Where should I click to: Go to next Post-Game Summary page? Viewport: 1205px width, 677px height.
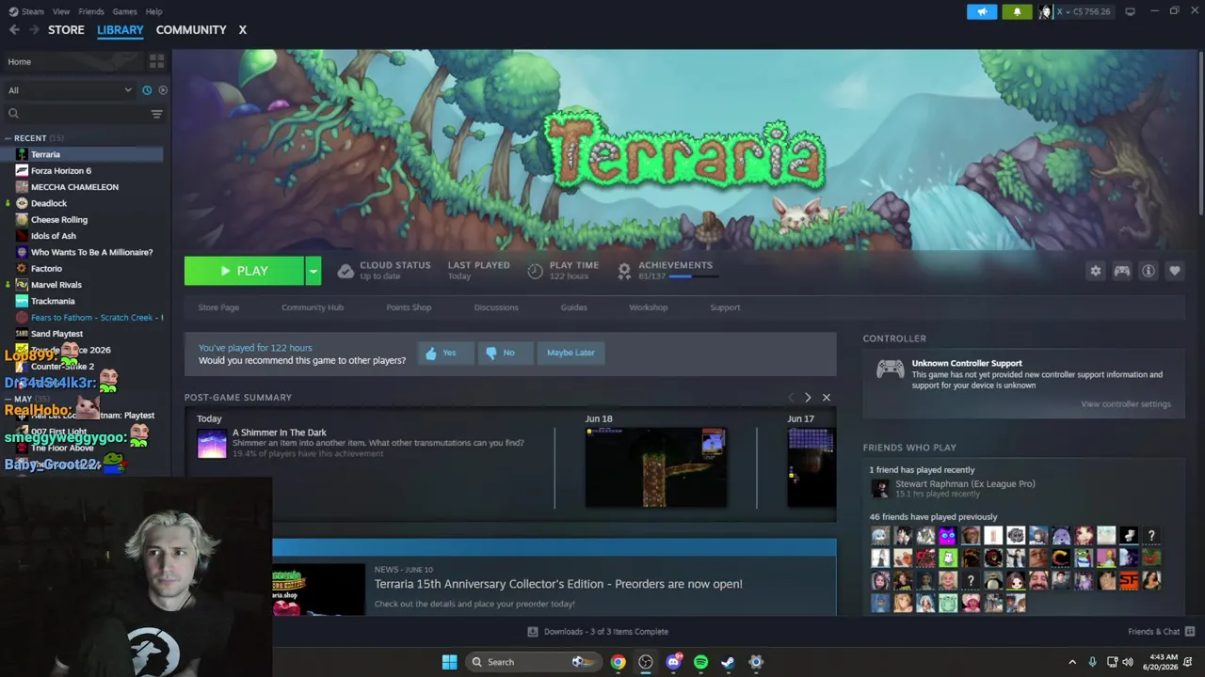click(x=808, y=398)
